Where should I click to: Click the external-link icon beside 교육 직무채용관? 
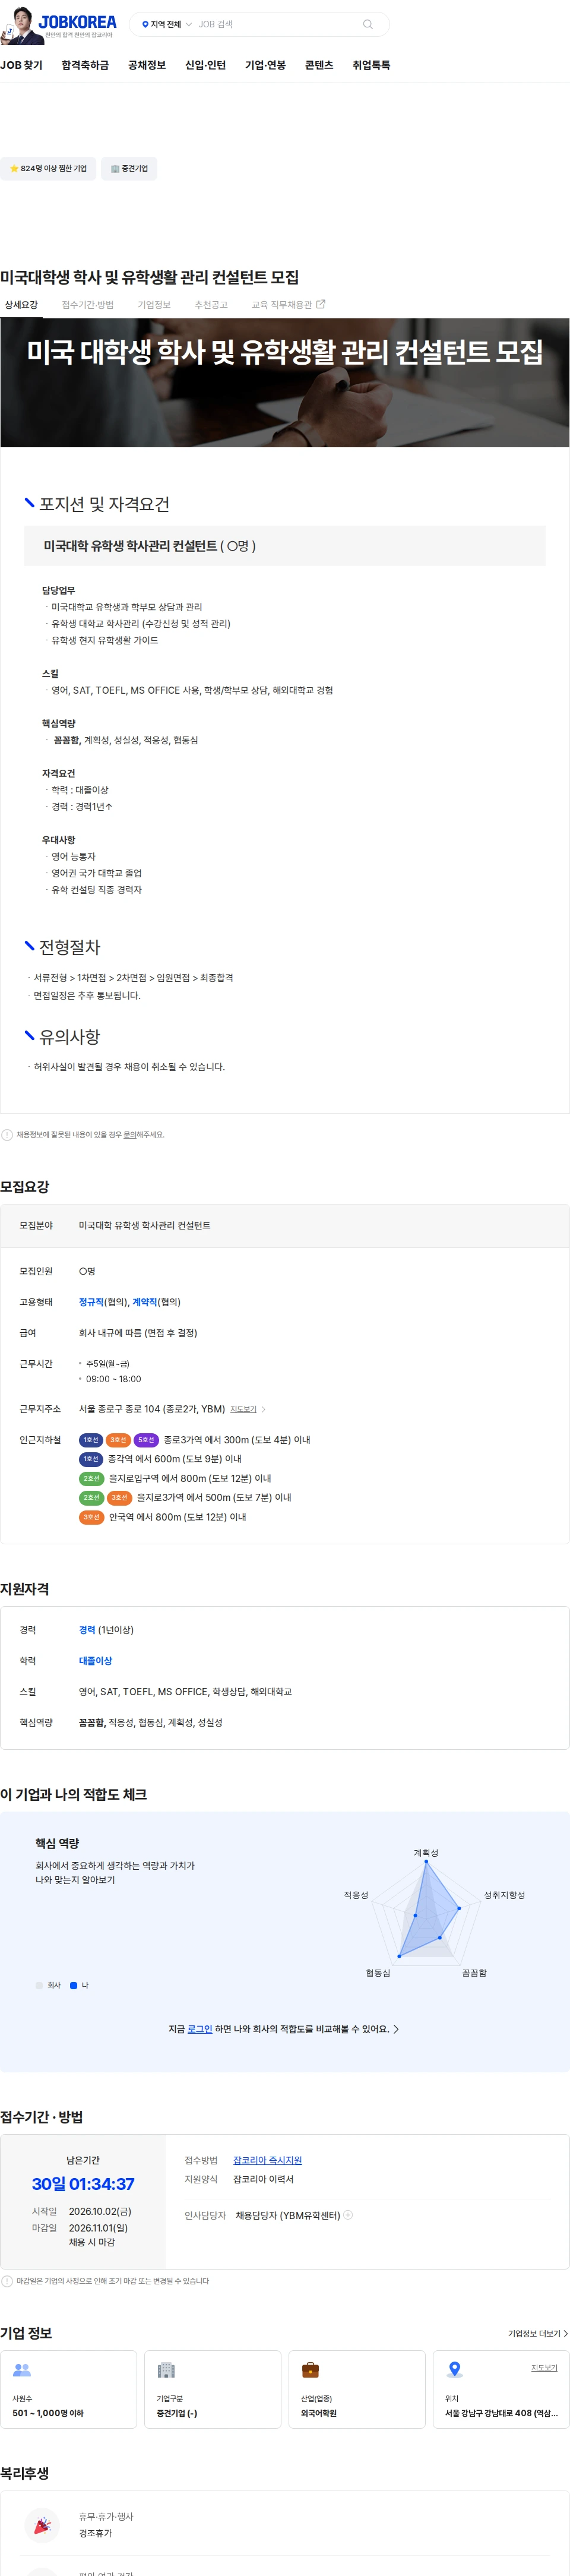click(x=321, y=304)
